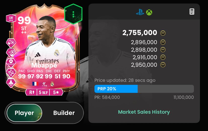Click the French flag on the card
The image size is (208, 131).
(35, 84)
